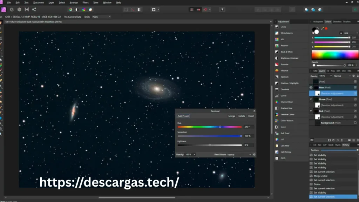Viewport: 359px width, 202px height.
Task: Add an Invert adjustment
Action: tap(291, 127)
